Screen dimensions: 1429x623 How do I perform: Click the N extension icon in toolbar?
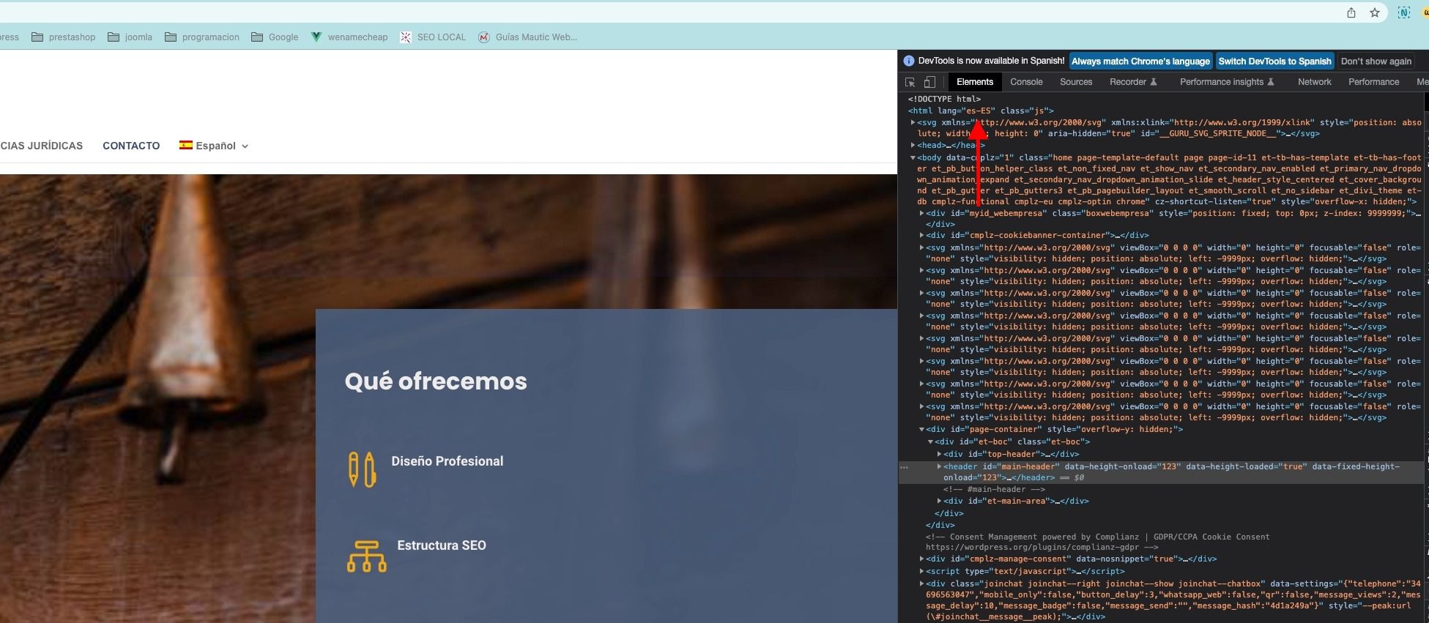(x=1403, y=12)
